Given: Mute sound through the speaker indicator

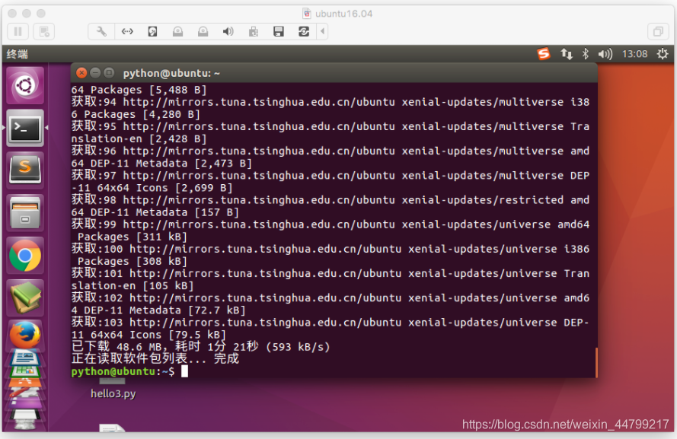Looking at the screenshot, I should pyautogui.click(x=604, y=54).
